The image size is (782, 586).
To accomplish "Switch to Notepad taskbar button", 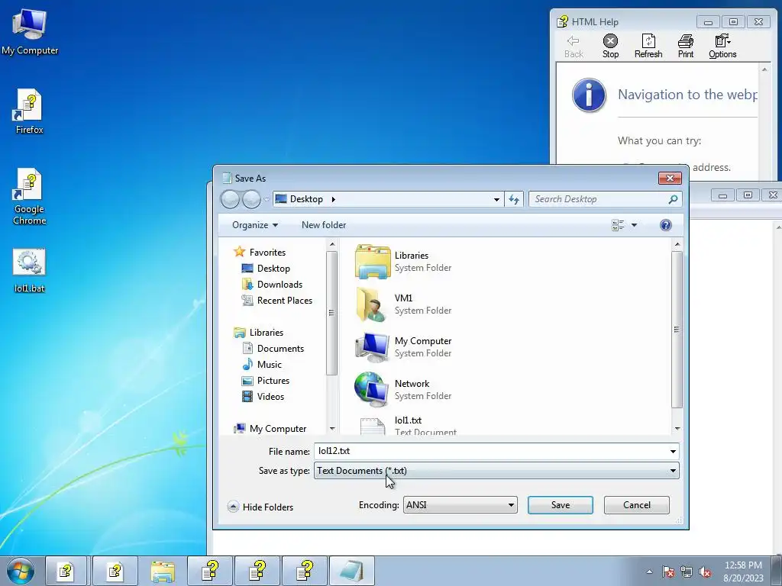I will click(x=352, y=571).
